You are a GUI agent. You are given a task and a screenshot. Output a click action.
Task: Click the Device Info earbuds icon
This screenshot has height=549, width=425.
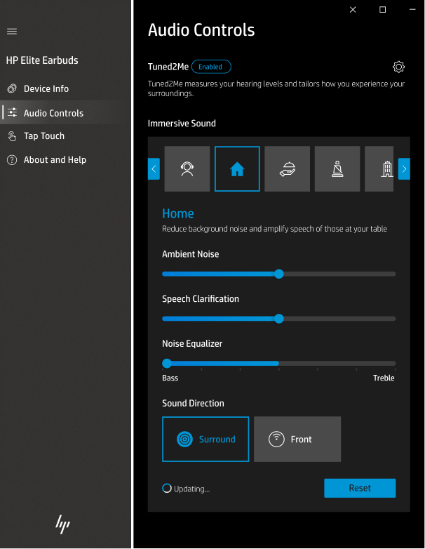[12, 88]
